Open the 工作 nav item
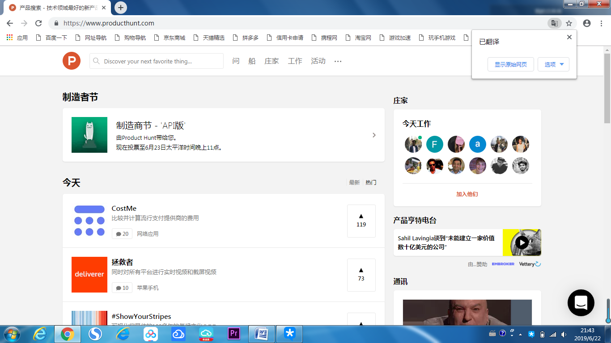 295,61
